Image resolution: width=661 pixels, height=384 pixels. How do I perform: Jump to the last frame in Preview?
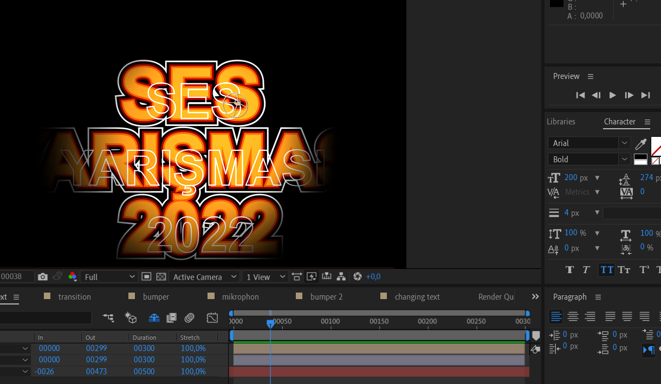click(x=645, y=95)
